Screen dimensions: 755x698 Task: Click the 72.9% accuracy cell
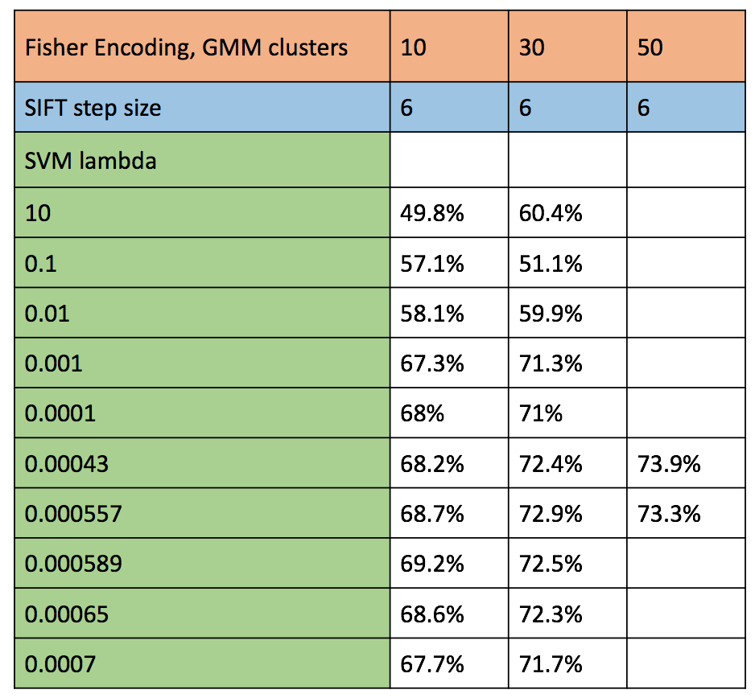[x=551, y=513]
